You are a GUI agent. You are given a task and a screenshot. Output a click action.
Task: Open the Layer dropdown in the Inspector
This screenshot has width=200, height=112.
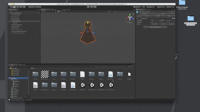point(167,14)
